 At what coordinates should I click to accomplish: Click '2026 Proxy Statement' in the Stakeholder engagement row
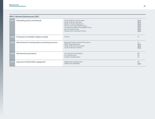(x=72, y=64)
